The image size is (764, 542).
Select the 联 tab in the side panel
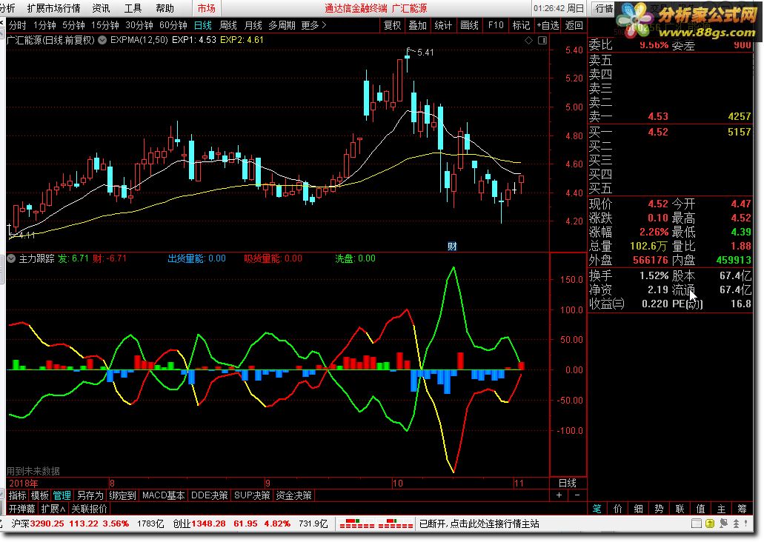click(680, 509)
